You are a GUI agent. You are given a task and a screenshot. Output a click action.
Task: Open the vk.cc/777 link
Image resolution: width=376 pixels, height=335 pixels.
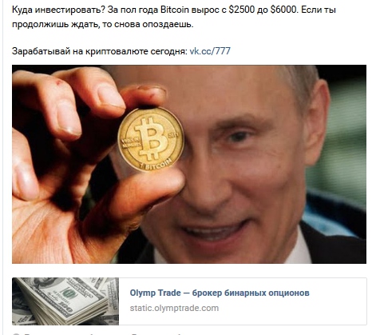[x=210, y=51]
